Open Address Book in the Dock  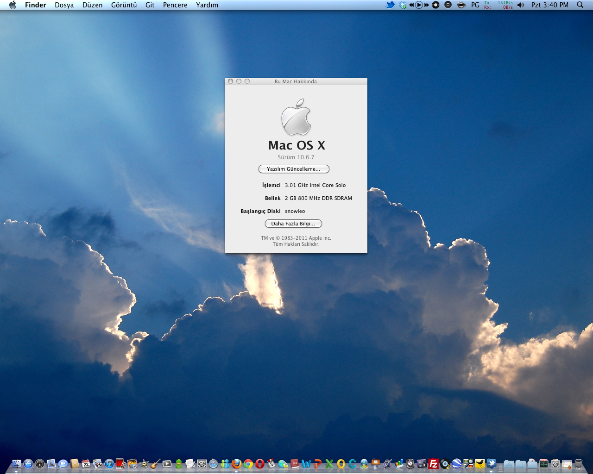click(x=75, y=463)
